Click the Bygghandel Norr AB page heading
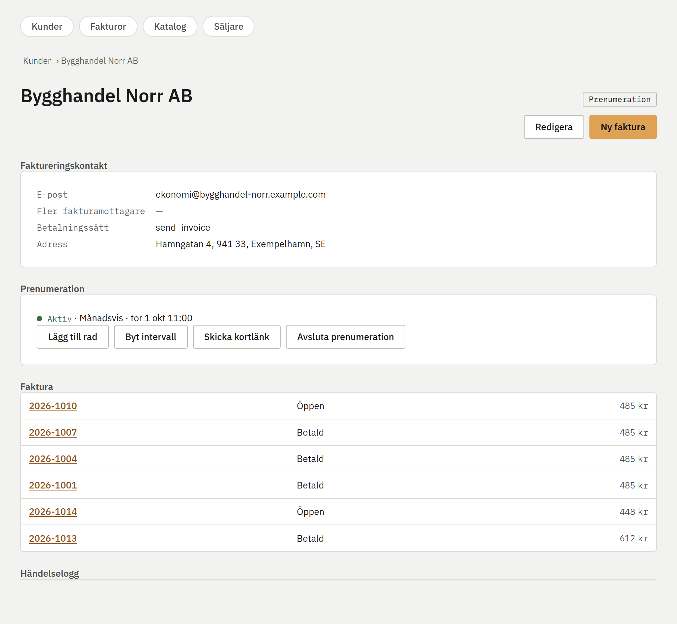 tap(106, 96)
